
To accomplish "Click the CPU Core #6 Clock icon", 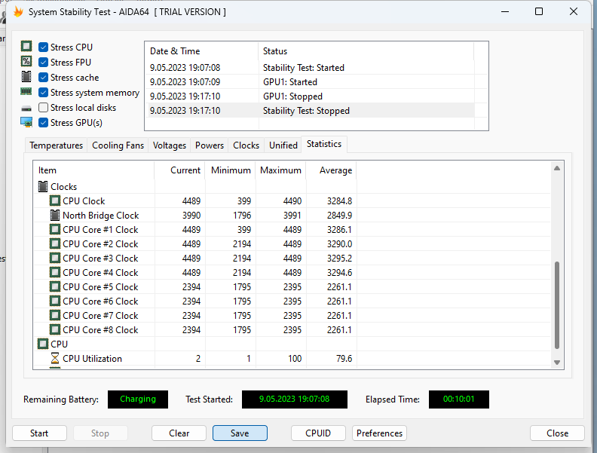I will (x=55, y=301).
